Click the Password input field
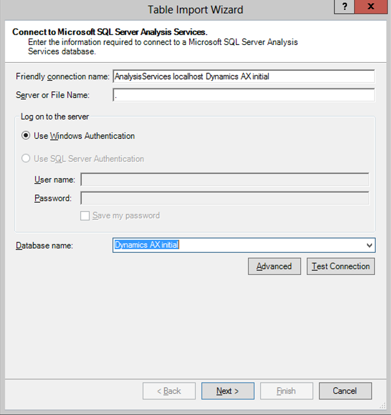Viewport: 391px width, 415px height. coord(224,198)
